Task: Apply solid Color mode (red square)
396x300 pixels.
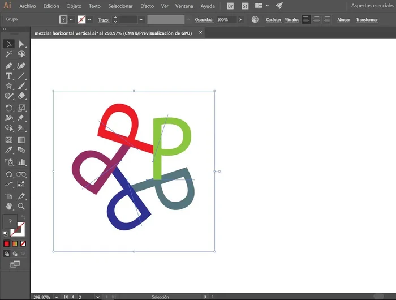Action: coord(7,243)
